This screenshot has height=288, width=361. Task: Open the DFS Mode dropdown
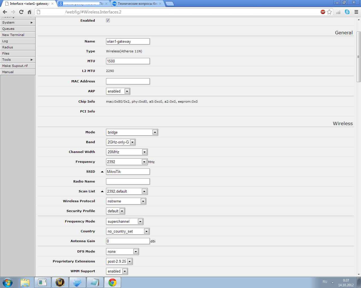122,251
